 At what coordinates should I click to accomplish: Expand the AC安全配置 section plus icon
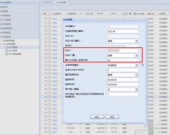37,24
